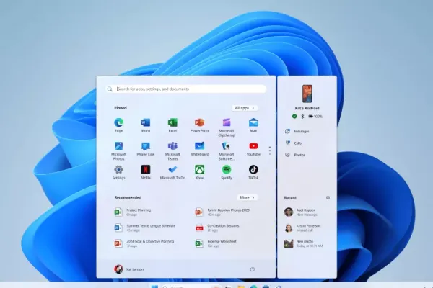The height and width of the screenshot is (288, 433).
Task: Open the Edge browser pinned app
Action: (119, 125)
